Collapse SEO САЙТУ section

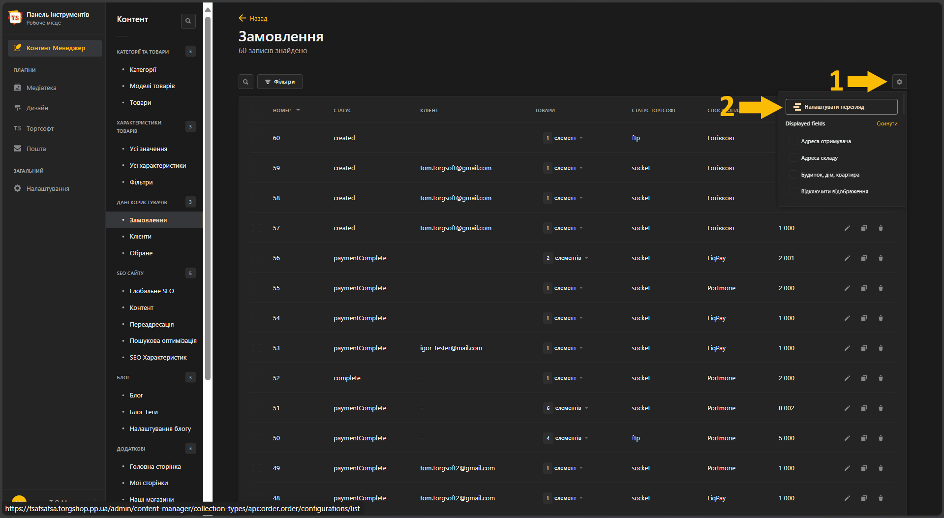155,273
